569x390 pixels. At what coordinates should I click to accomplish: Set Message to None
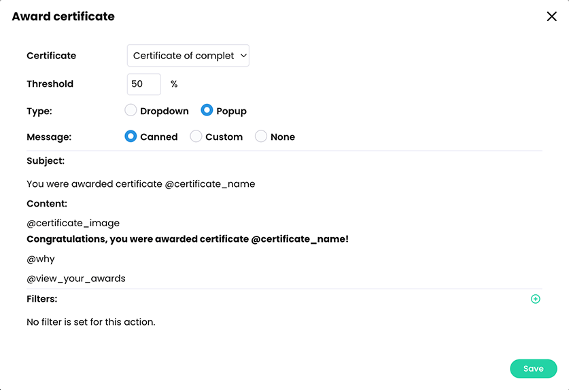(x=261, y=137)
